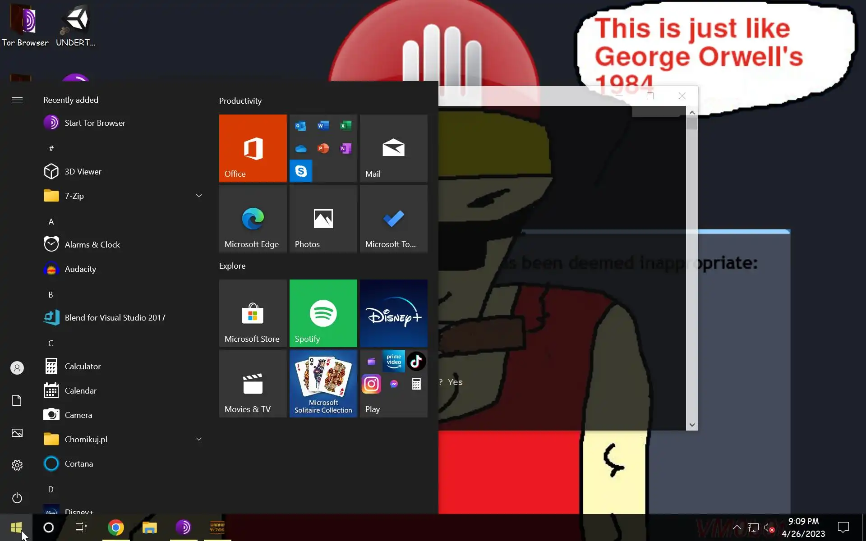This screenshot has width=866, height=541.
Task: Show hidden system tray icons
Action: tap(737, 527)
